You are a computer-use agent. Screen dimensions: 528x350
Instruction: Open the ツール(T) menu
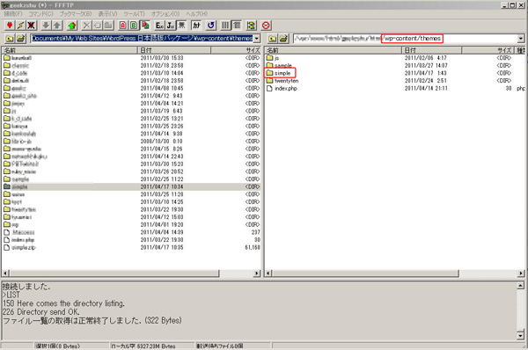tap(134, 14)
